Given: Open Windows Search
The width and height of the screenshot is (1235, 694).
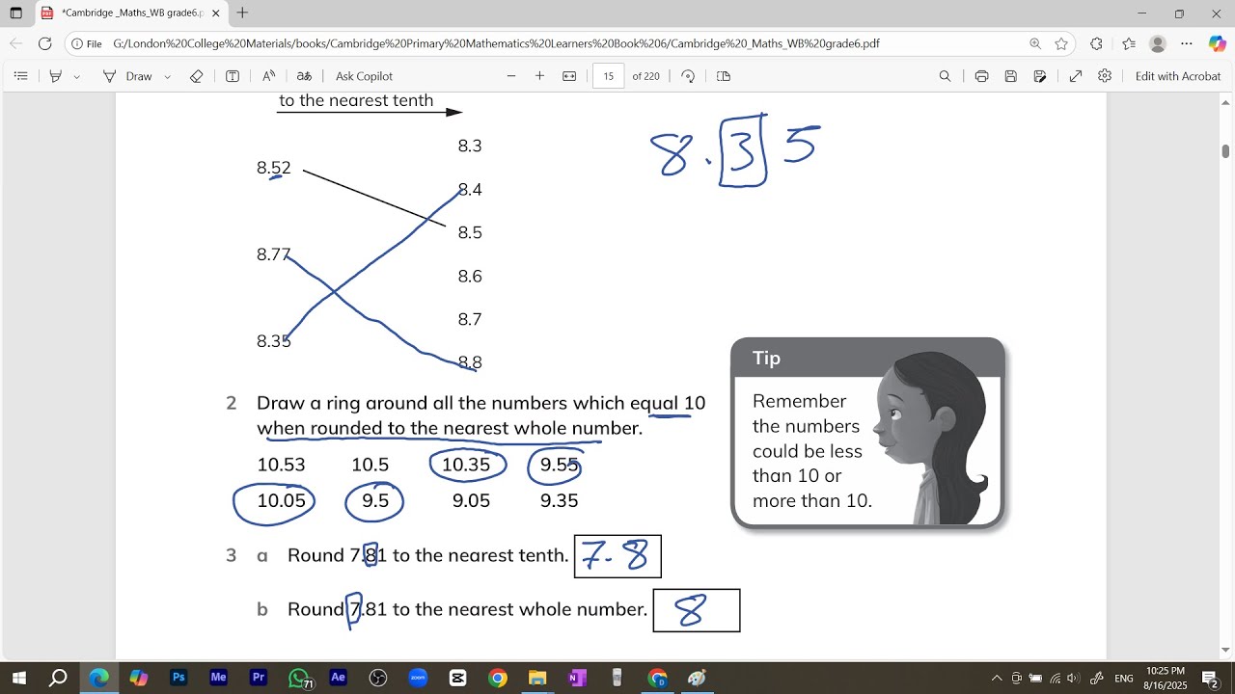Looking at the screenshot, I should [58, 678].
